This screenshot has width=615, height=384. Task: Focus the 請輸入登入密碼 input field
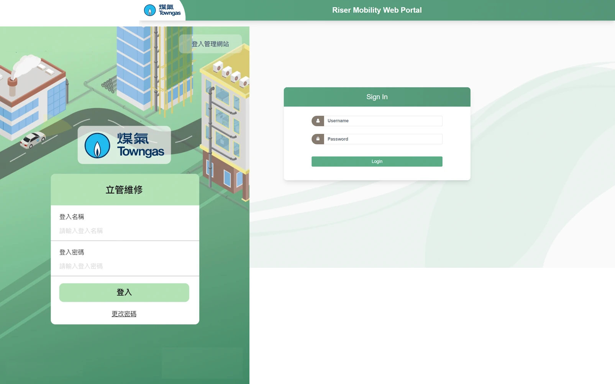coord(124,266)
